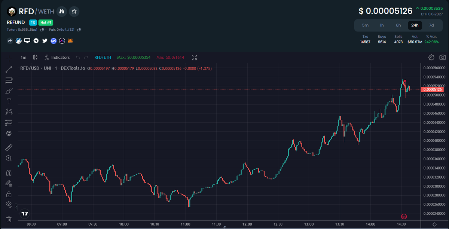This screenshot has width=449, height=229.
Task: Open the CoinMarketCap icon link
Action: (x=54, y=40)
